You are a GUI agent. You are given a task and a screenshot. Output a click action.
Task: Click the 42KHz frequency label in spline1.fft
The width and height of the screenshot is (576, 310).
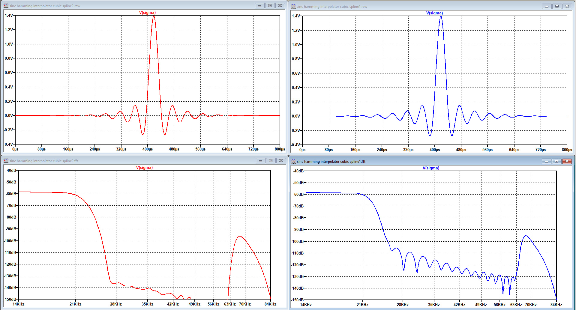459,305
